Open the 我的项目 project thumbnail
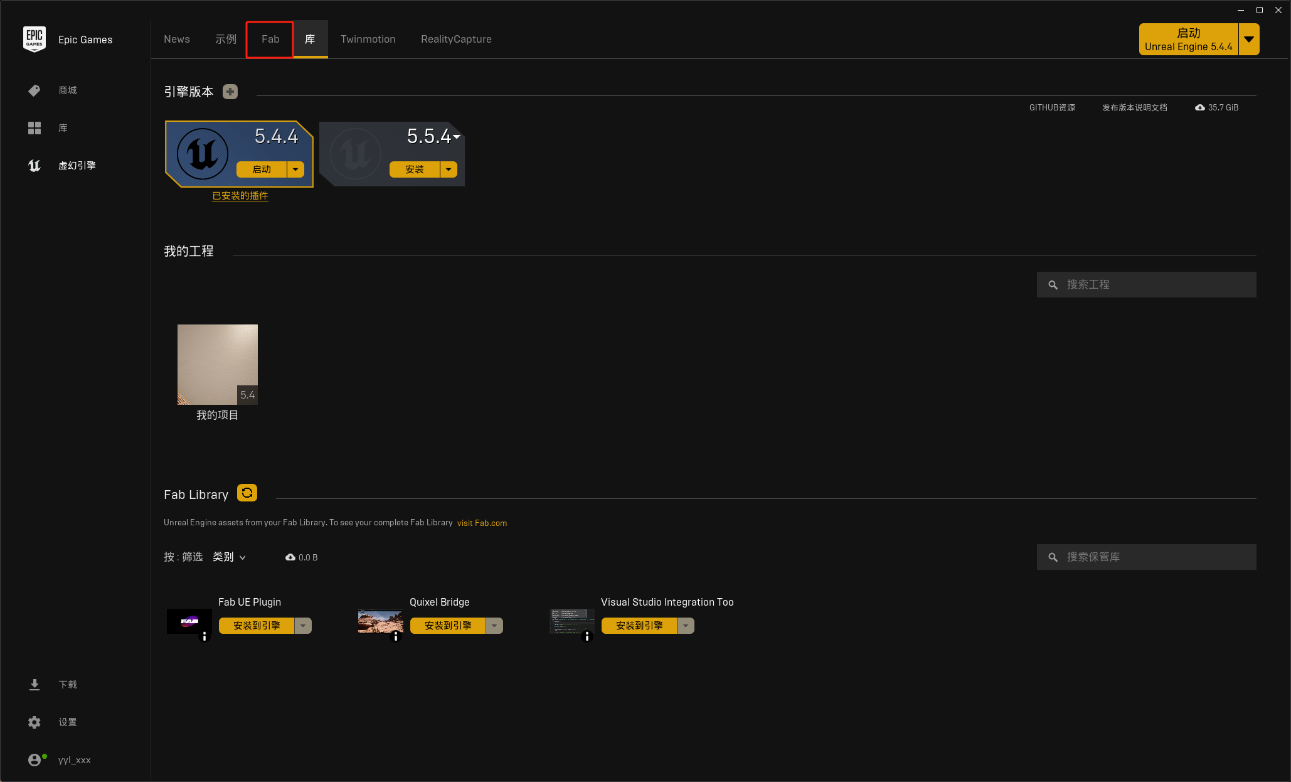 pos(217,364)
